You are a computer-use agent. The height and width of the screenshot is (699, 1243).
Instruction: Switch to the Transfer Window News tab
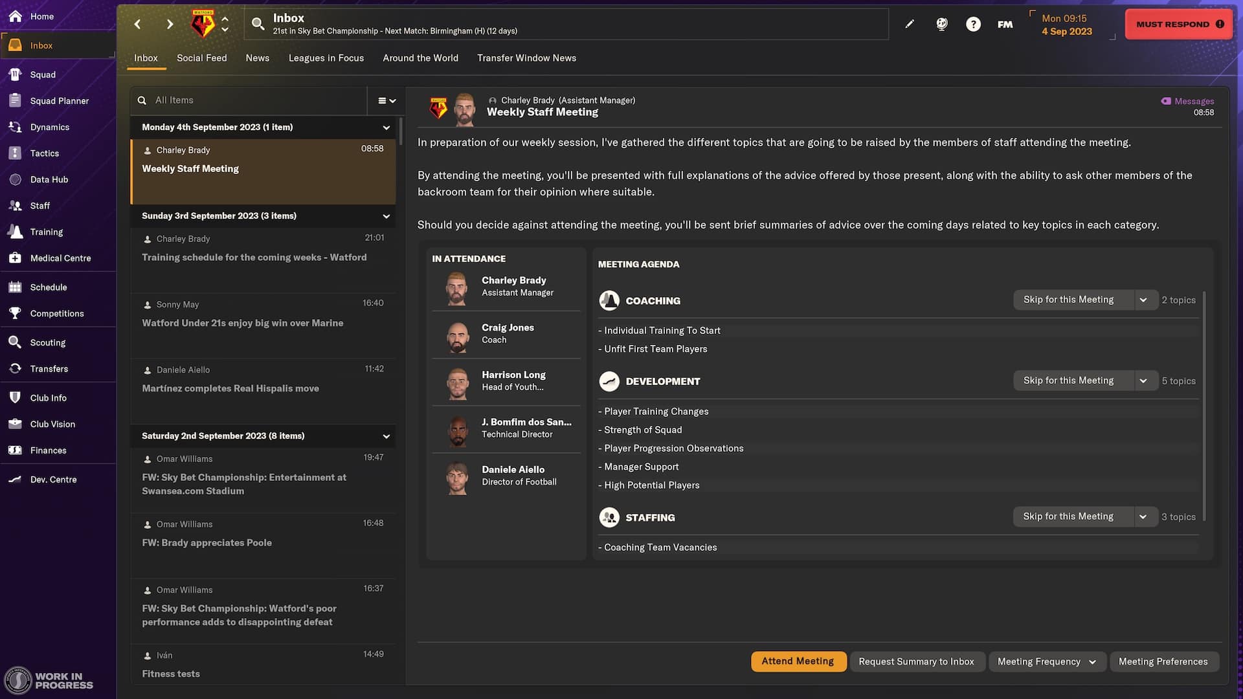point(526,58)
